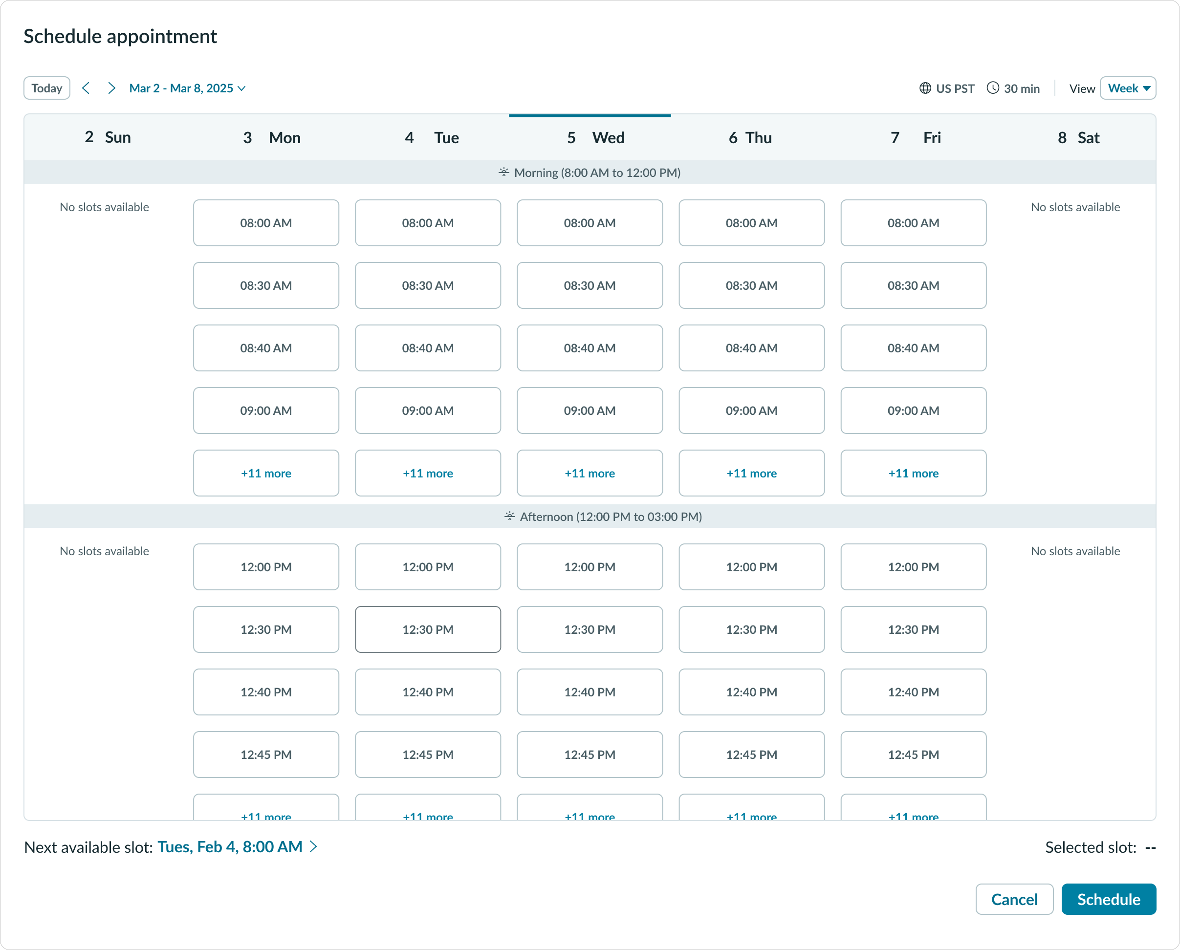Click the globe timezone icon
Viewport: 1180px width, 950px height.
pos(925,88)
